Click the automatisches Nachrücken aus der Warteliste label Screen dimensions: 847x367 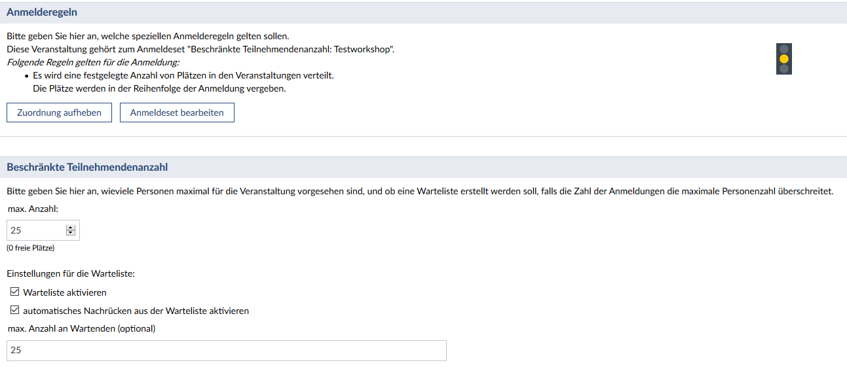click(x=136, y=311)
